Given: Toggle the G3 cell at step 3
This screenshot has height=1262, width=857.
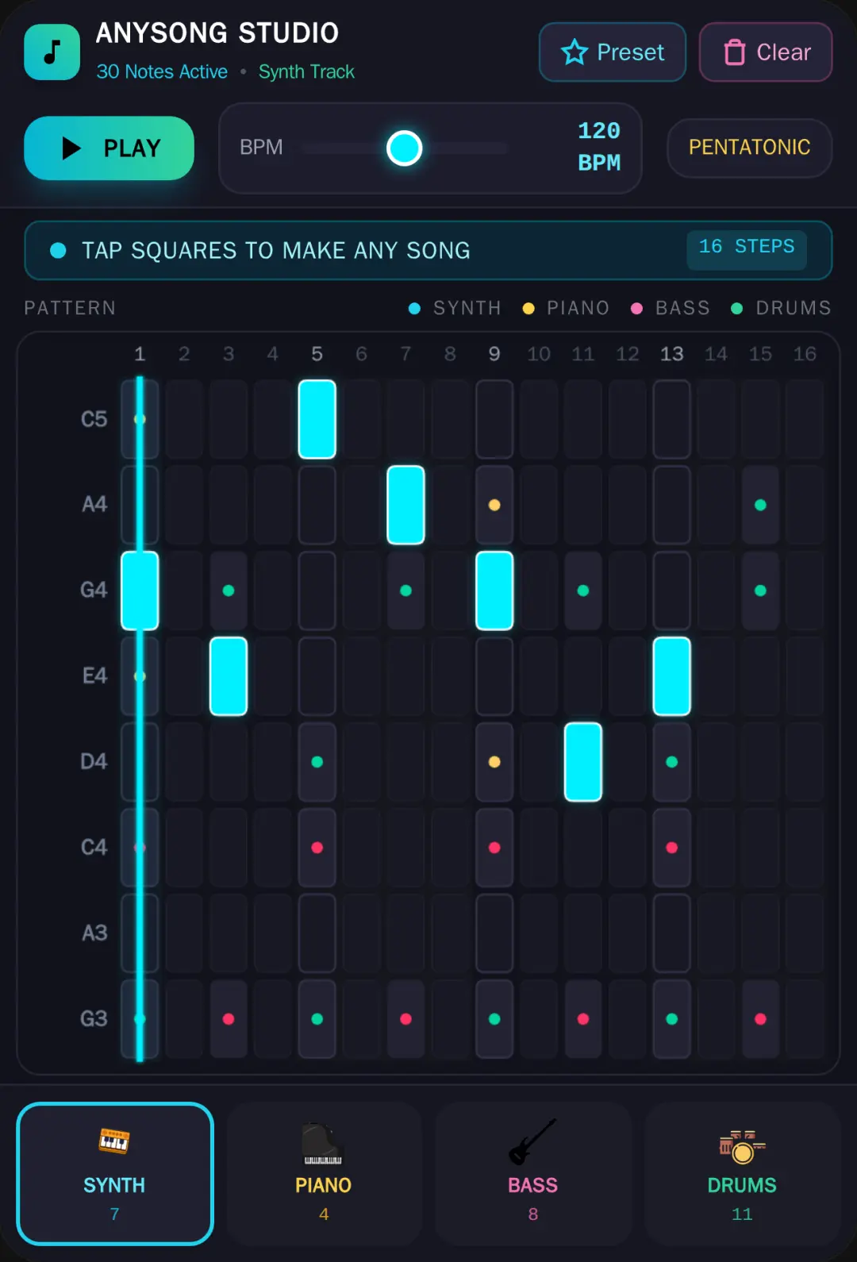Looking at the screenshot, I should pyautogui.click(x=229, y=1019).
